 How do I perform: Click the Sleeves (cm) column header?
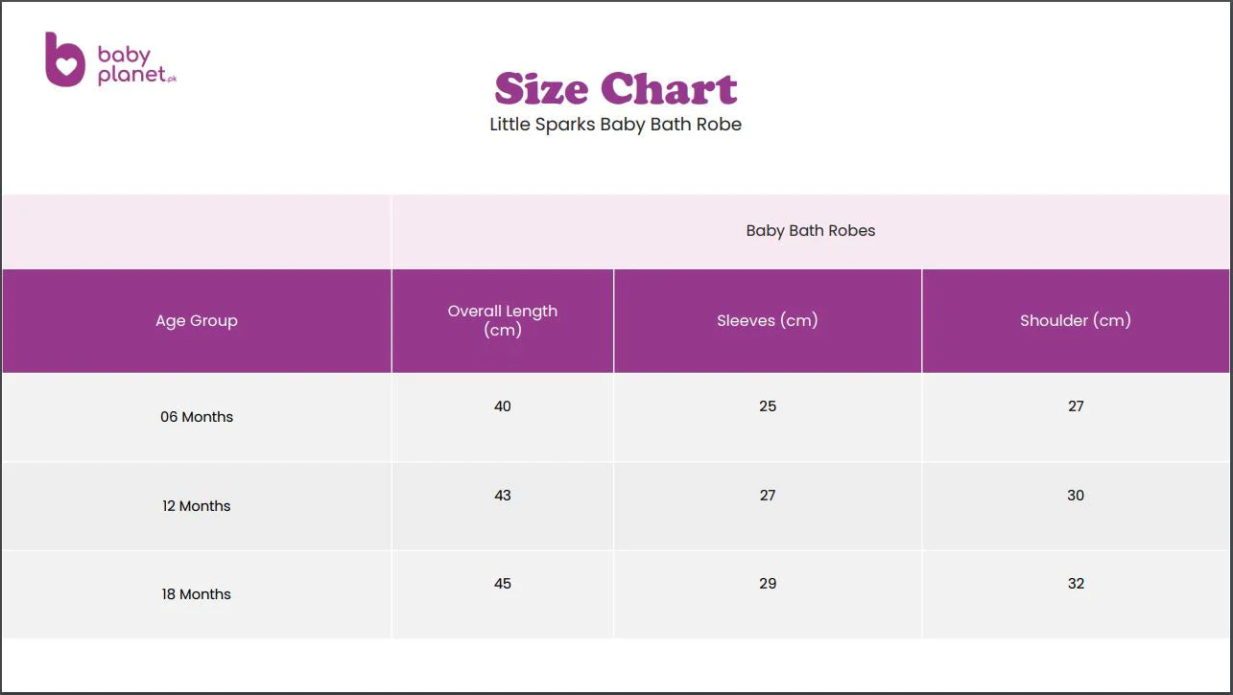click(768, 321)
